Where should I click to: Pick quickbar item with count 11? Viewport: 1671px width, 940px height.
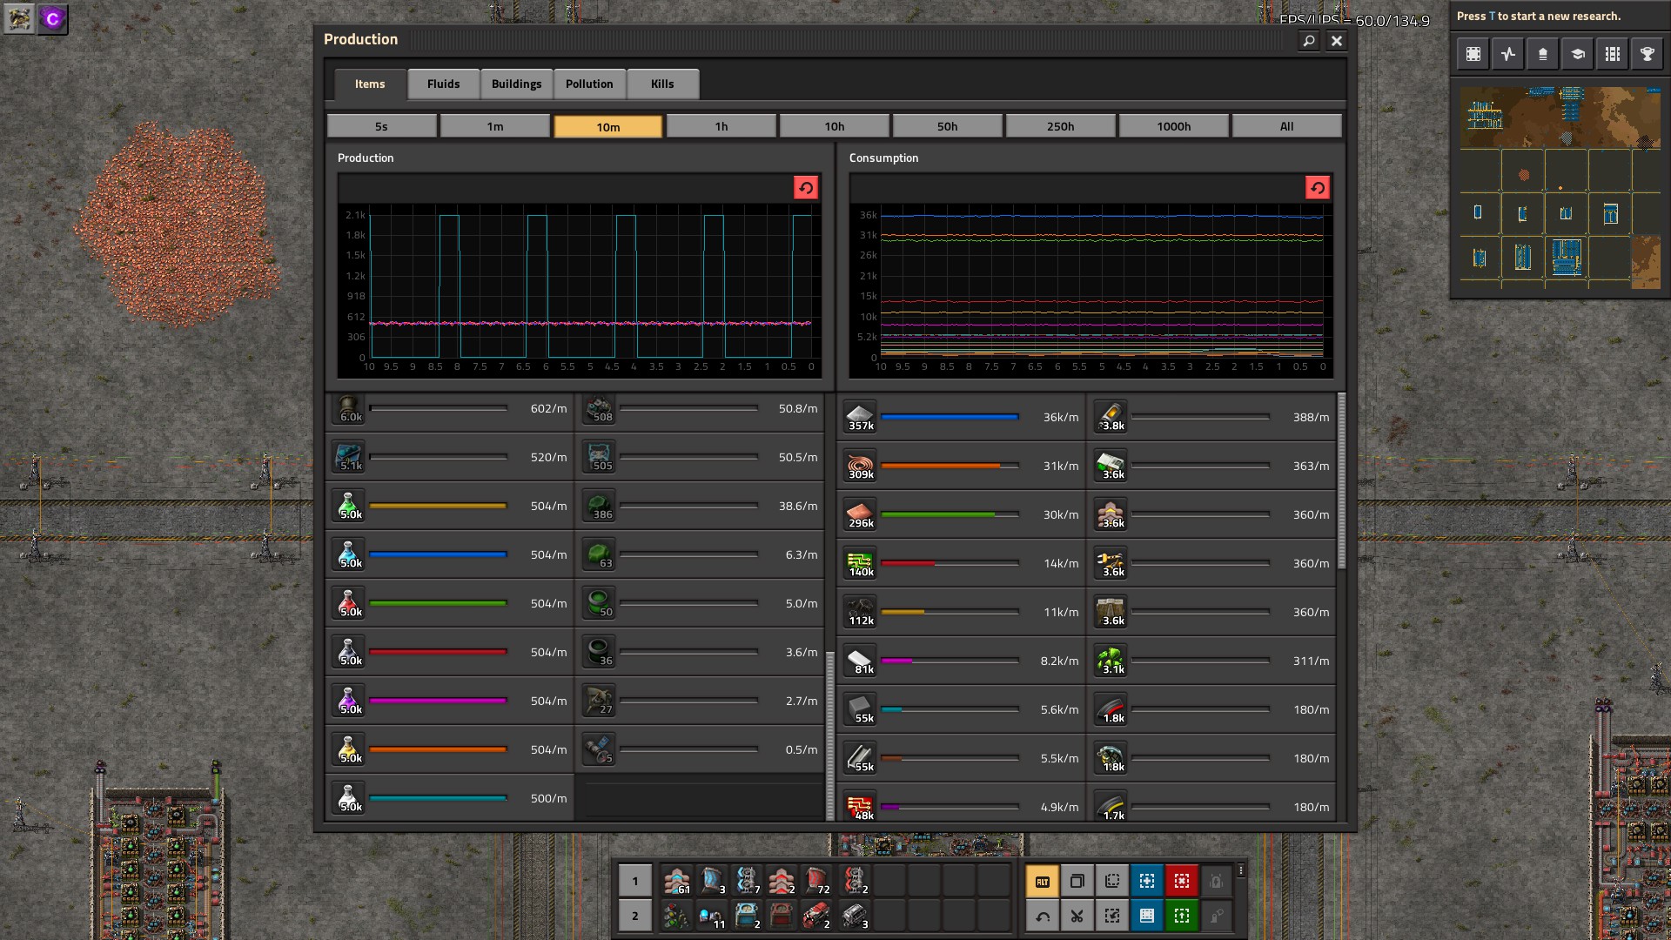(x=712, y=916)
